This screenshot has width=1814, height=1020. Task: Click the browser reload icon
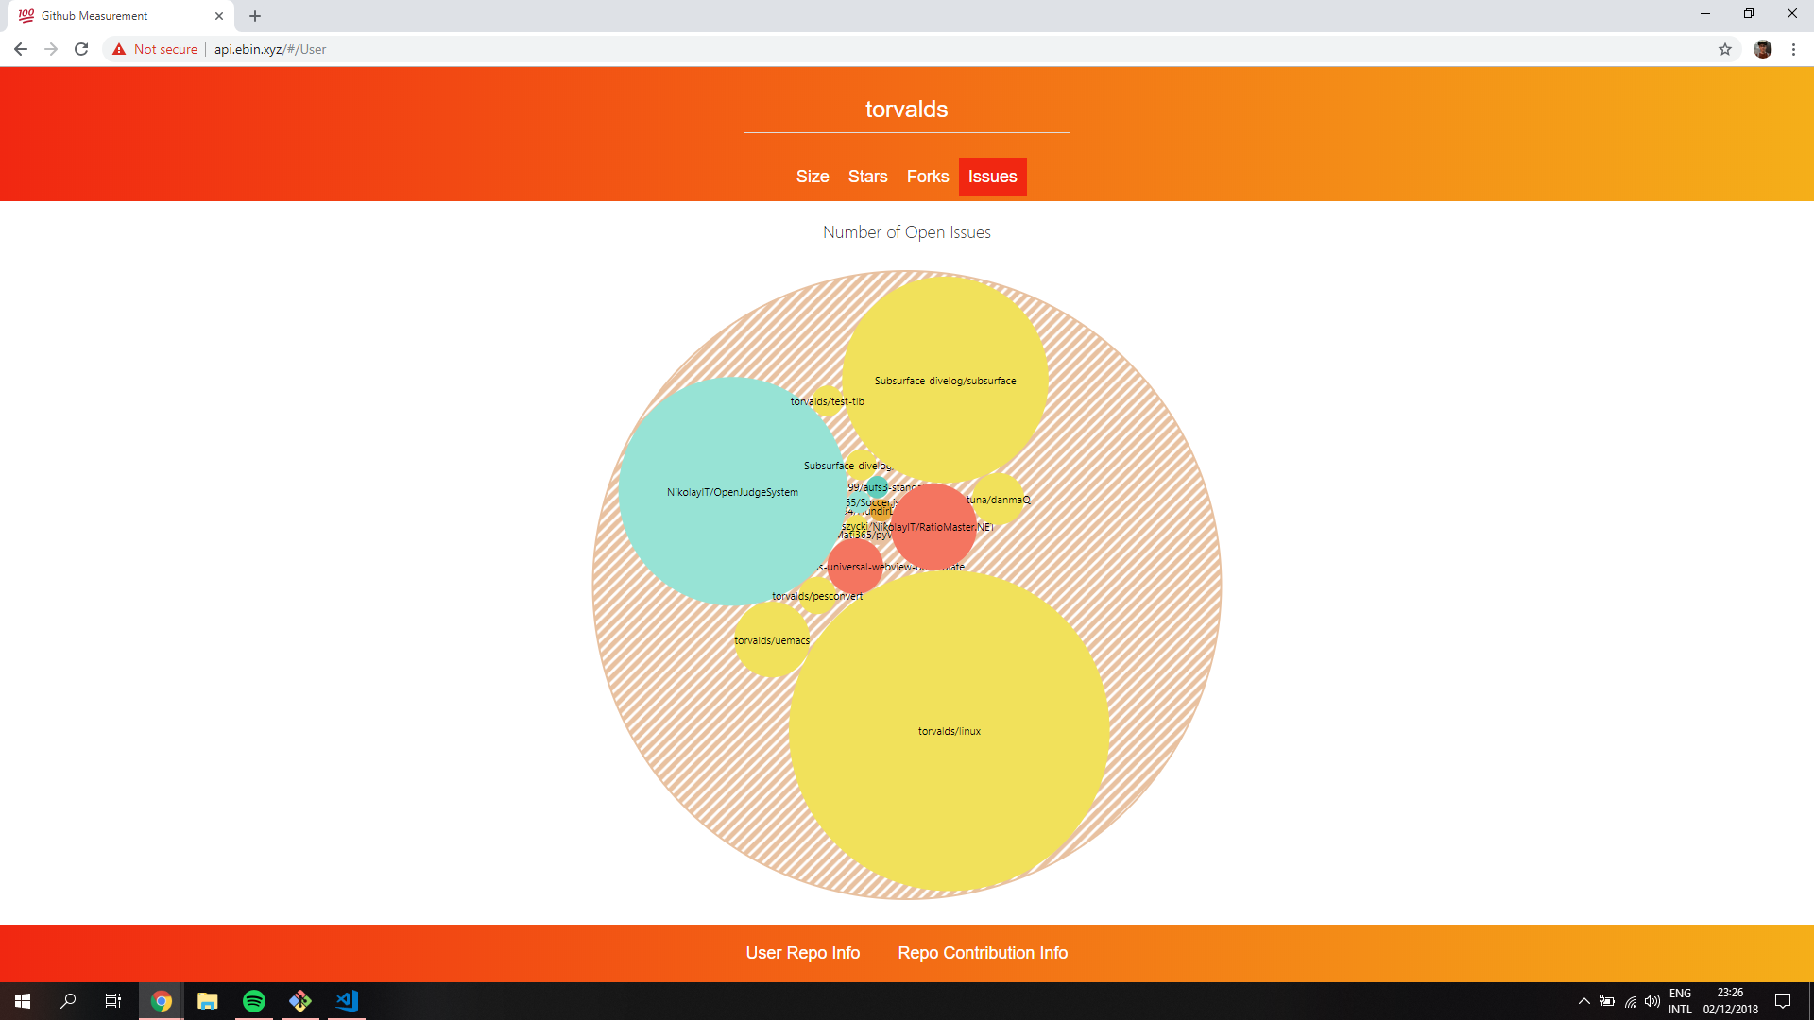81,49
